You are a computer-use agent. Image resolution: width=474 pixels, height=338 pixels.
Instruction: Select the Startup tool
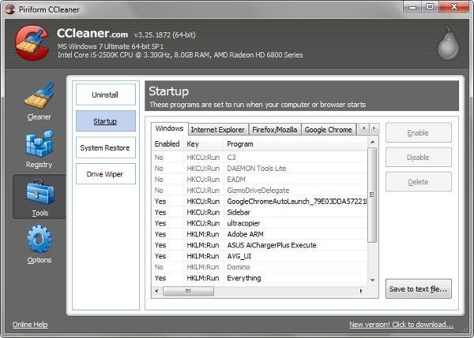pyautogui.click(x=106, y=121)
